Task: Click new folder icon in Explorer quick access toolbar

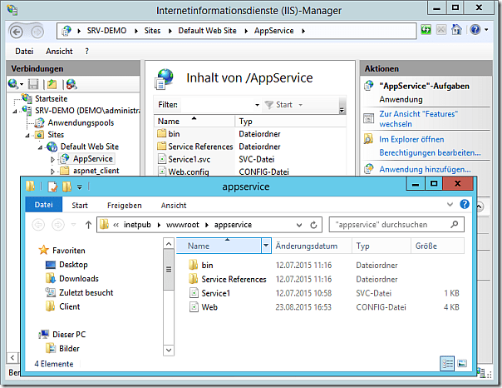Action: pyautogui.click(x=67, y=187)
